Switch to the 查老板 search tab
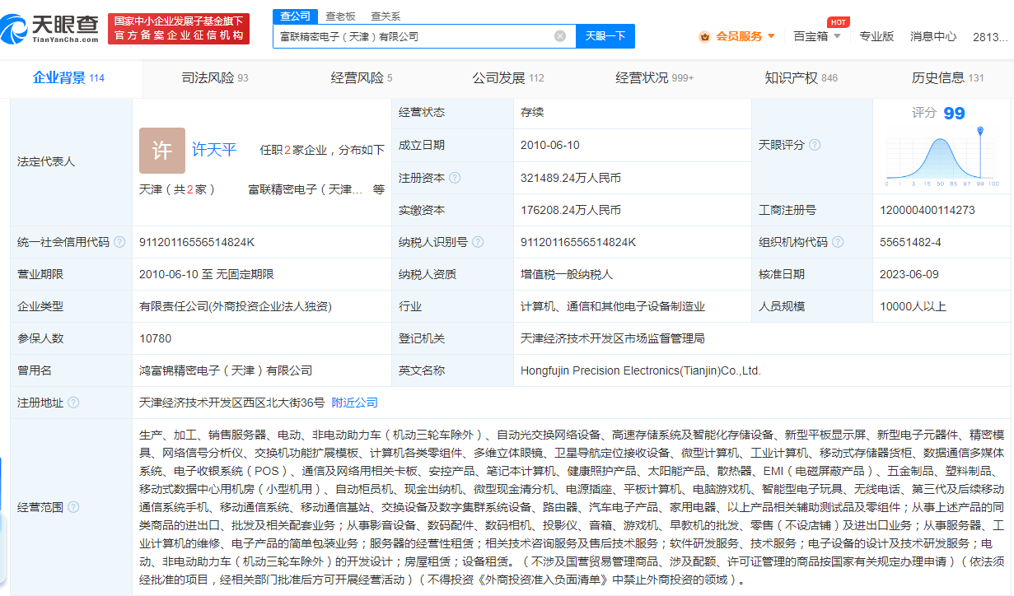Image resolution: width=1014 pixels, height=596 pixels. [340, 16]
